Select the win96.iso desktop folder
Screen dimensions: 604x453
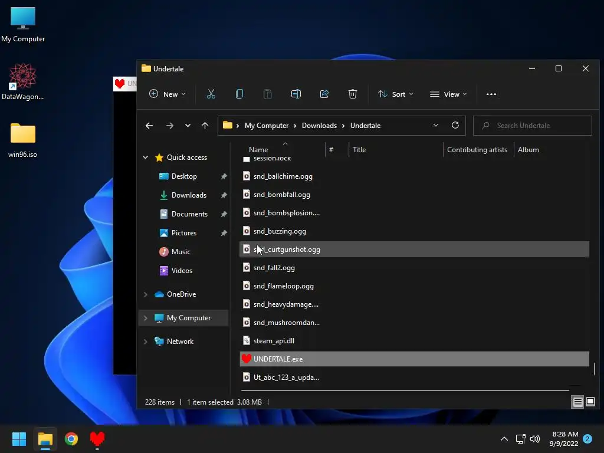point(23,140)
